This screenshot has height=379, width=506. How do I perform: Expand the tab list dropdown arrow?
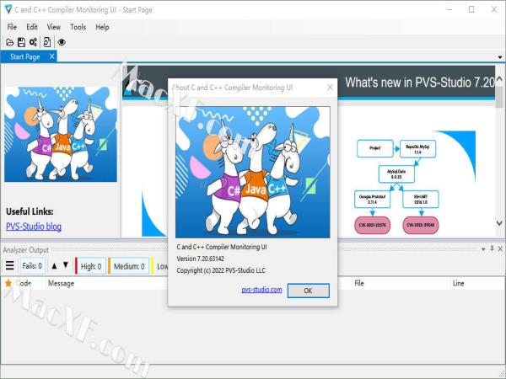(x=500, y=57)
